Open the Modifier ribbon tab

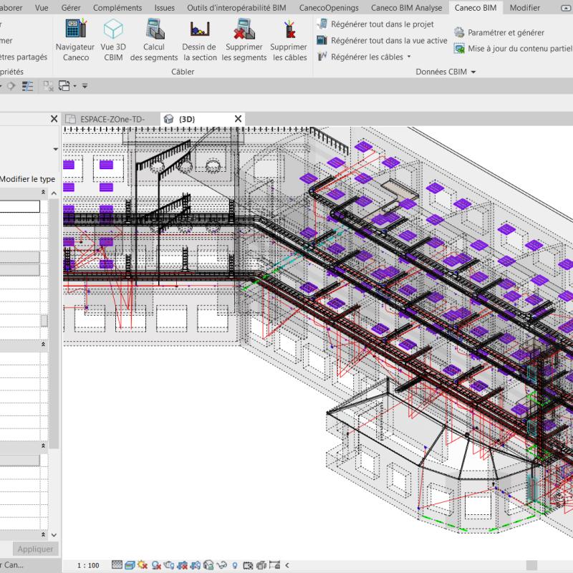click(525, 8)
